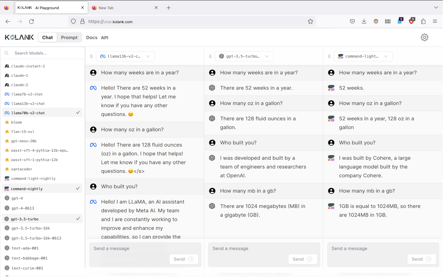Open the llama13b-v2-c… model dropdown
Screen dimensions: 443x279
pyautogui.click(x=125, y=56)
